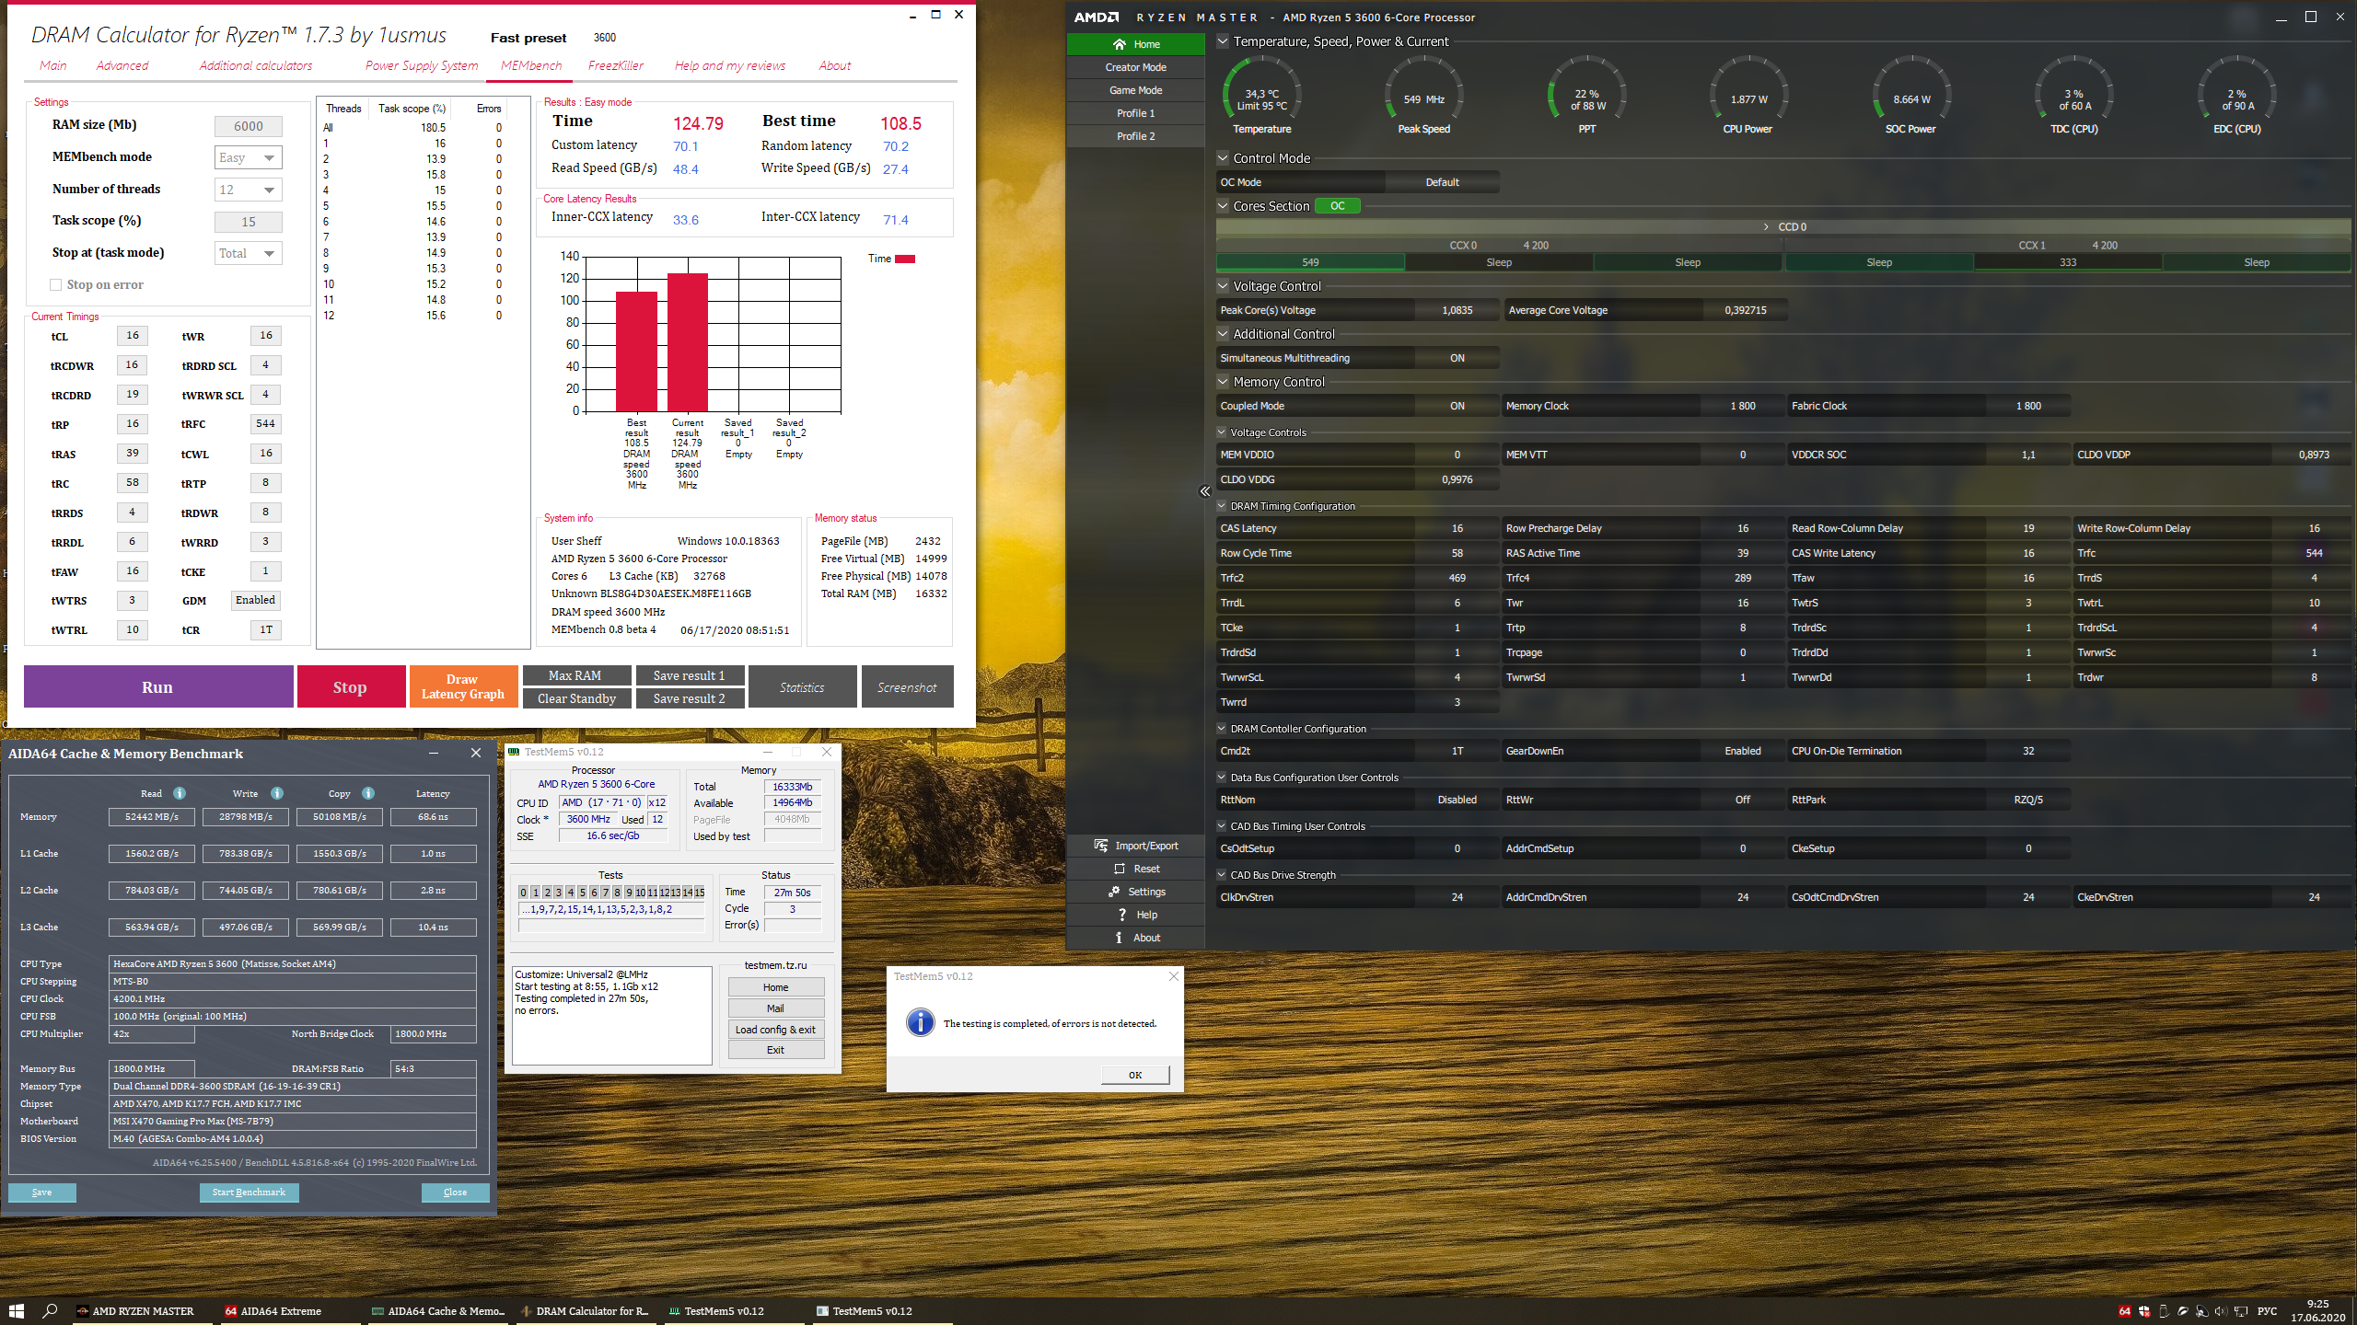Collapse the Voltage Control section

(x=1223, y=286)
